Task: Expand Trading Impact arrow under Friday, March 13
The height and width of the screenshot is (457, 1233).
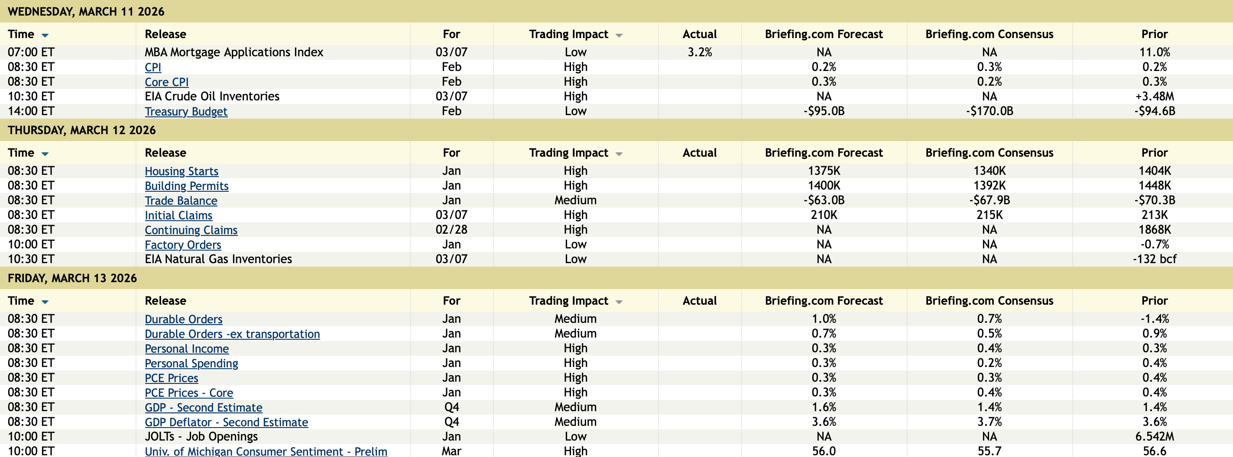Action: pyautogui.click(x=619, y=302)
